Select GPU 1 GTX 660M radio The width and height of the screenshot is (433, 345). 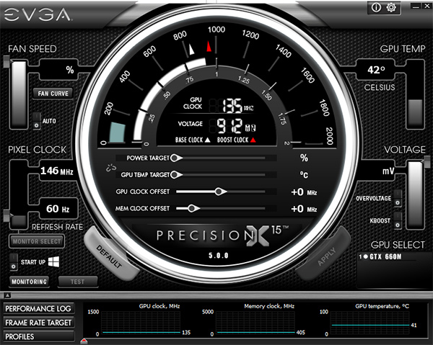[366, 256]
